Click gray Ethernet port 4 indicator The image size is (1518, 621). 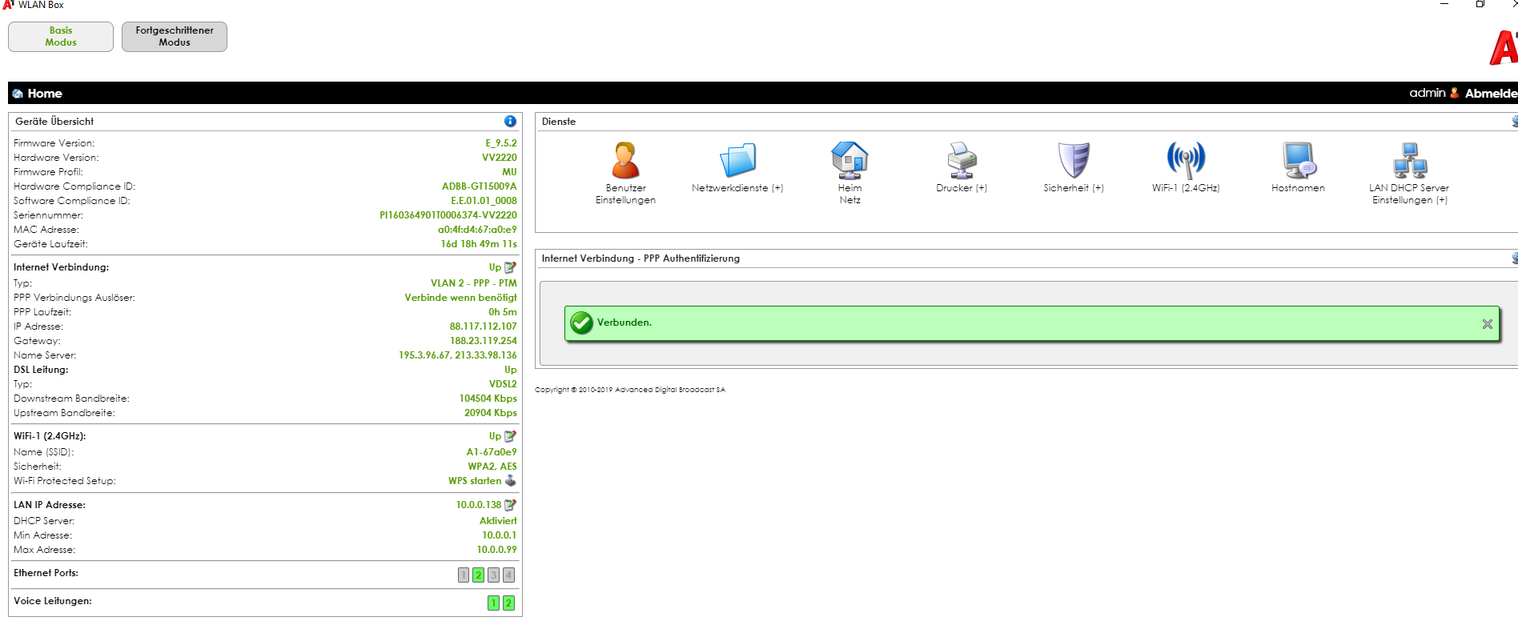pyautogui.click(x=508, y=575)
